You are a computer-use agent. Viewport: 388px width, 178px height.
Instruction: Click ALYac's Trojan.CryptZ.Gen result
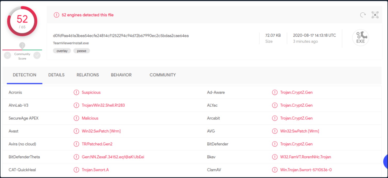coord(296,105)
